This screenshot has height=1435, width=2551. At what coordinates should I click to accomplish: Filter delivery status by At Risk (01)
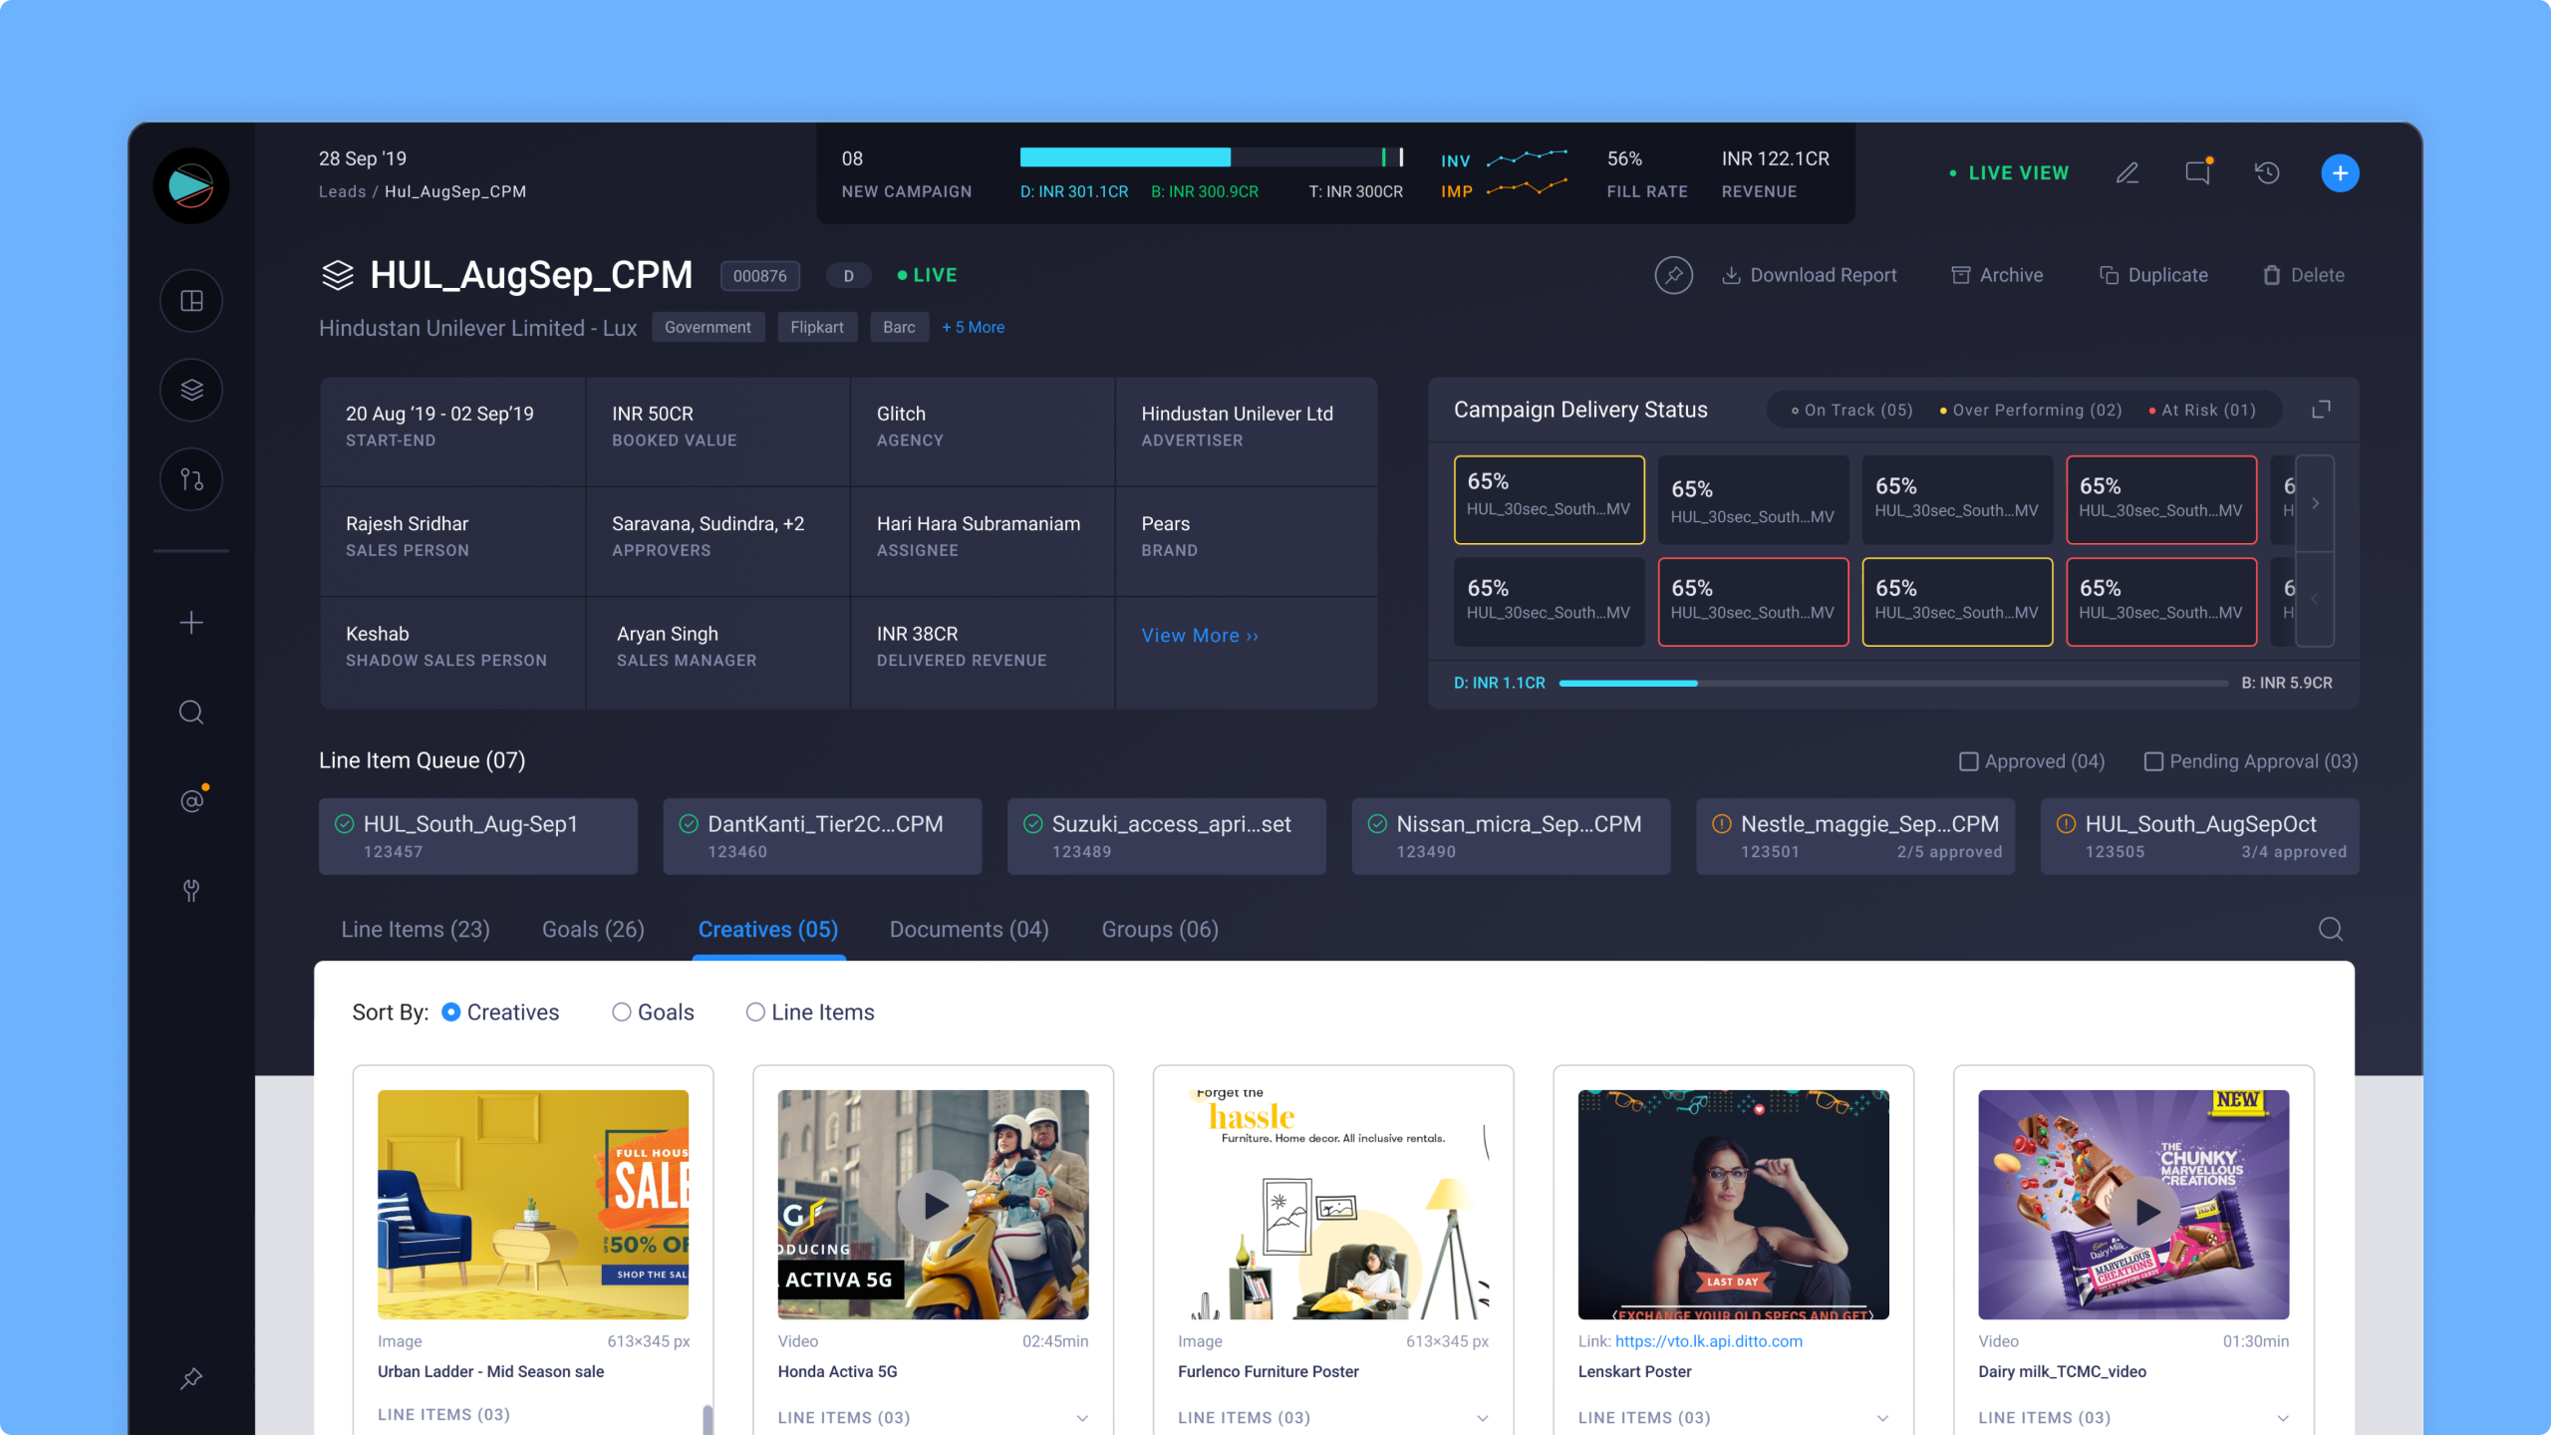(x=2202, y=411)
